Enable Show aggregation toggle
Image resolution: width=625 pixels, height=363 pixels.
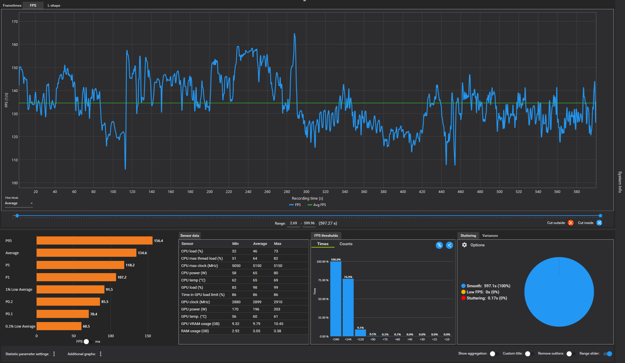click(494, 354)
